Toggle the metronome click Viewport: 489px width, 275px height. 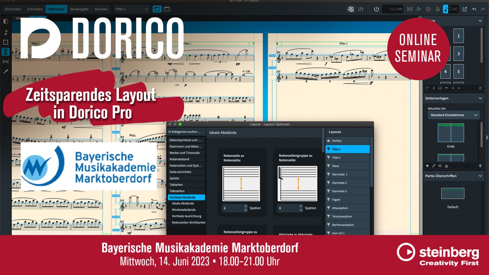pos(438,9)
